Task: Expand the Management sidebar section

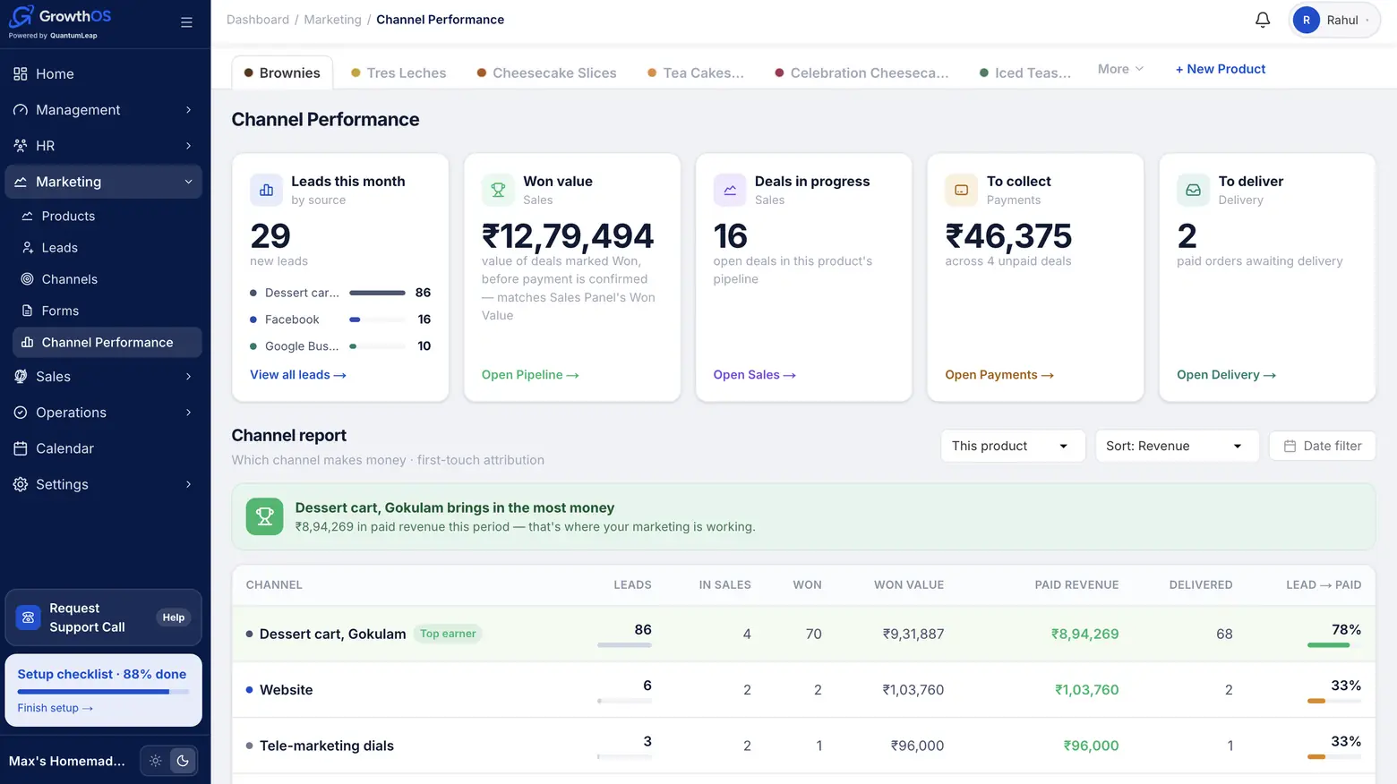Action: 103,110
